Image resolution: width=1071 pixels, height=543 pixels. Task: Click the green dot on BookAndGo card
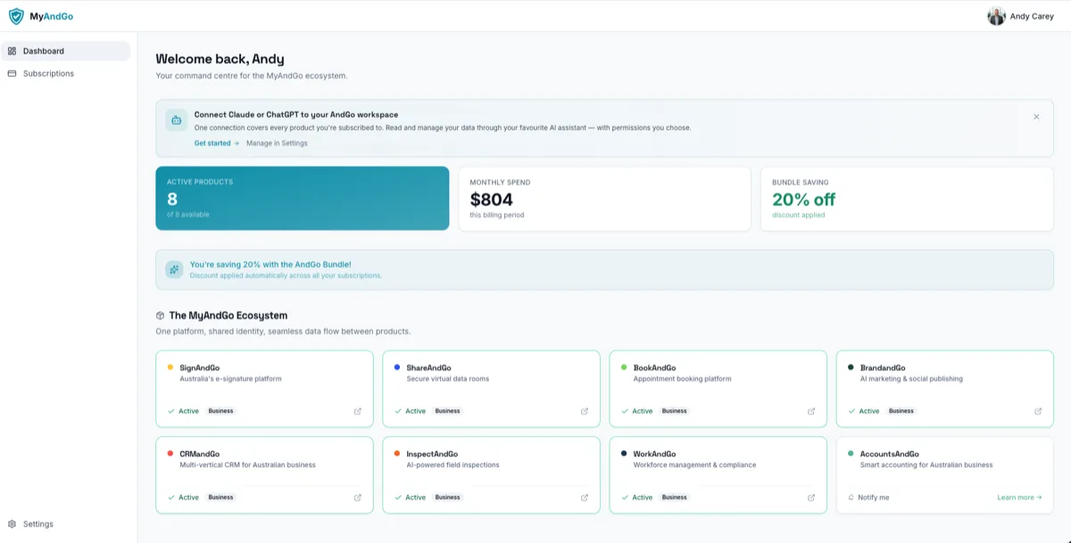[624, 367]
